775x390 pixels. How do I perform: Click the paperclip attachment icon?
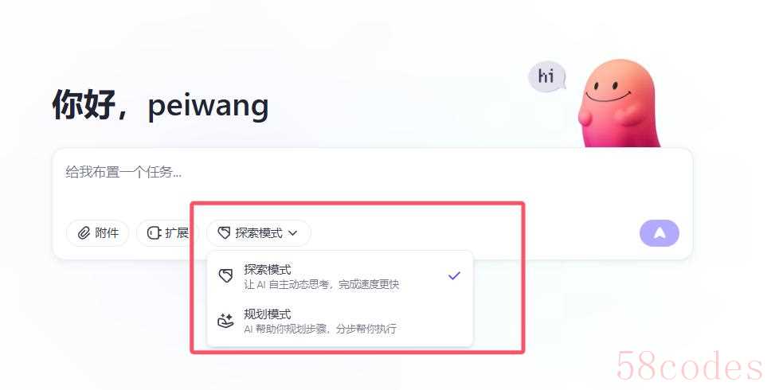pos(84,233)
